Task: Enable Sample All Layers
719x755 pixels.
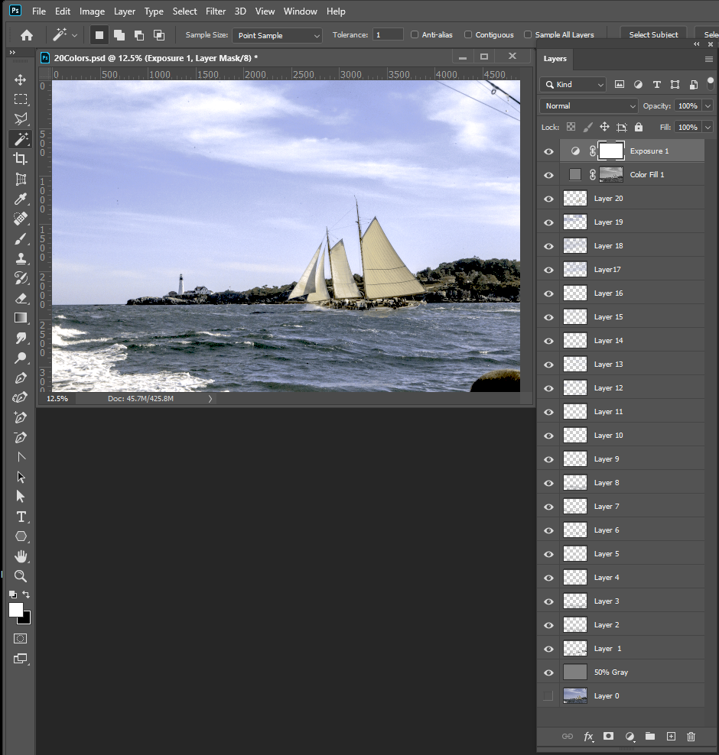Action: tap(528, 34)
